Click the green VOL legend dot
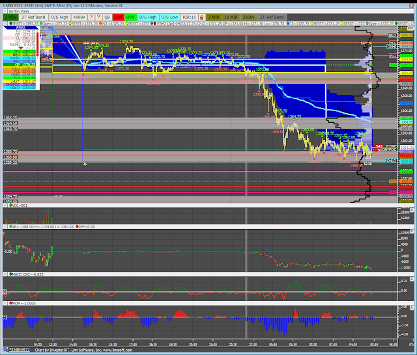This screenshot has height=355, width=417. (x=10, y=205)
